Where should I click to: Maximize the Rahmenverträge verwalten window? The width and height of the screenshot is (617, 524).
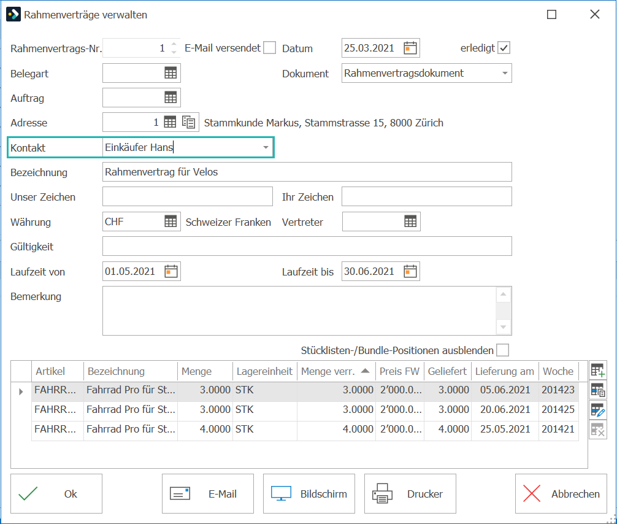(551, 15)
